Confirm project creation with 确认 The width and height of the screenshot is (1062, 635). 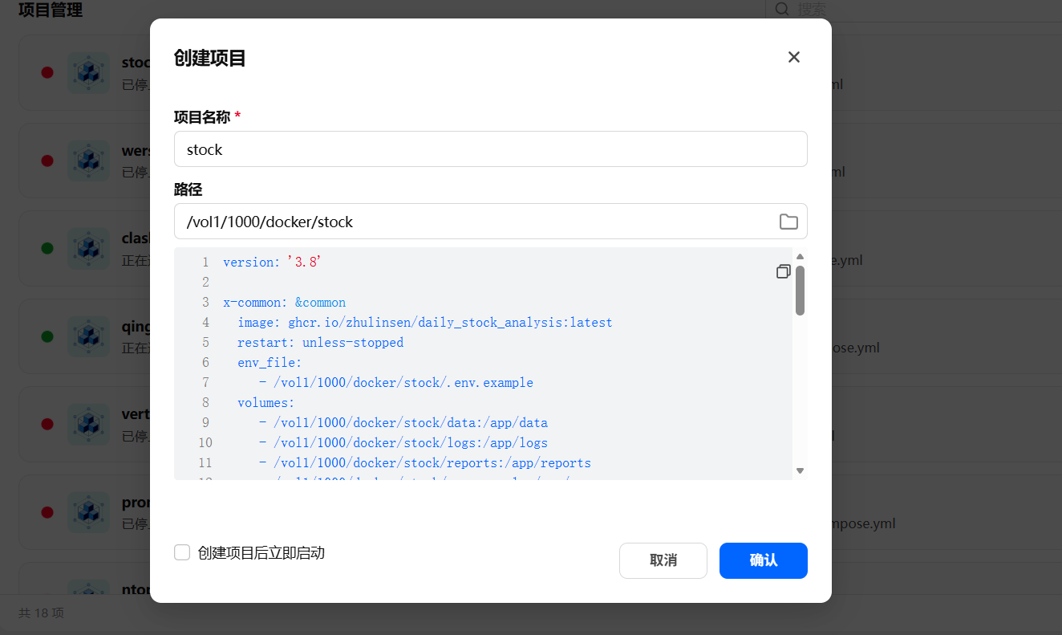coord(764,560)
